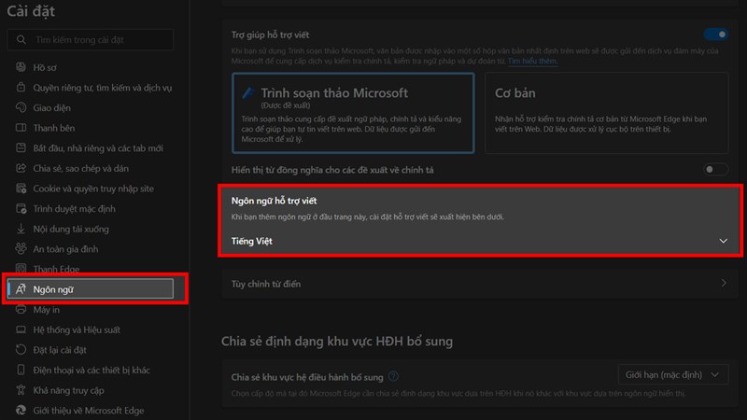The width and height of the screenshot is (747, 420).
Task: Expand the Tiếng Việt language chevron
Action: (x=723, y=241)
